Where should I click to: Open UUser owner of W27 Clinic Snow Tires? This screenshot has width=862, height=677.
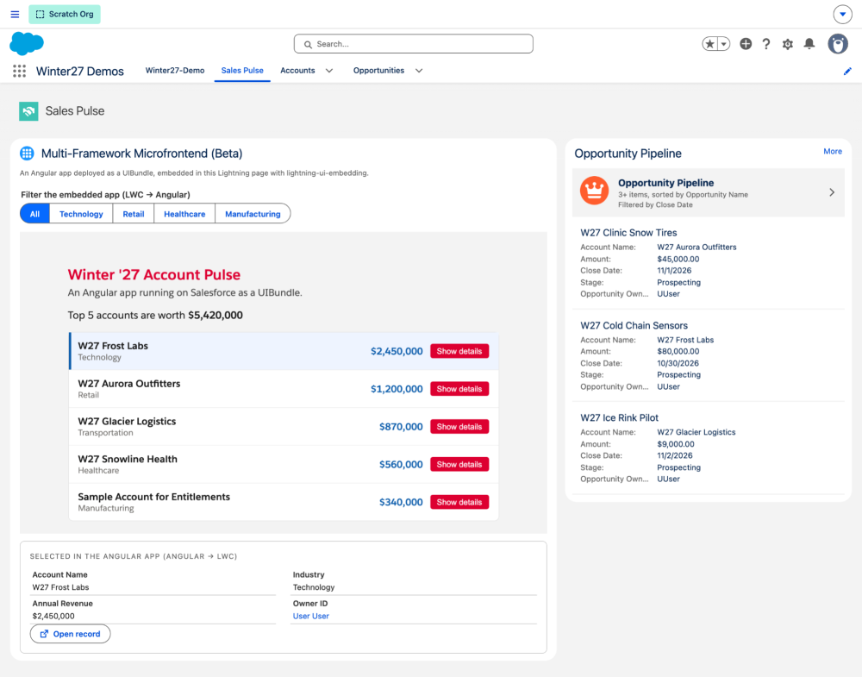pyautogui.click(x=668, y=294)
